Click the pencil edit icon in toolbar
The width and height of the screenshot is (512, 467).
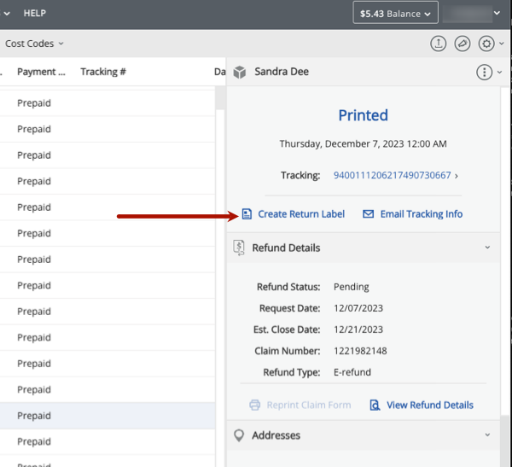click(463, 44)
